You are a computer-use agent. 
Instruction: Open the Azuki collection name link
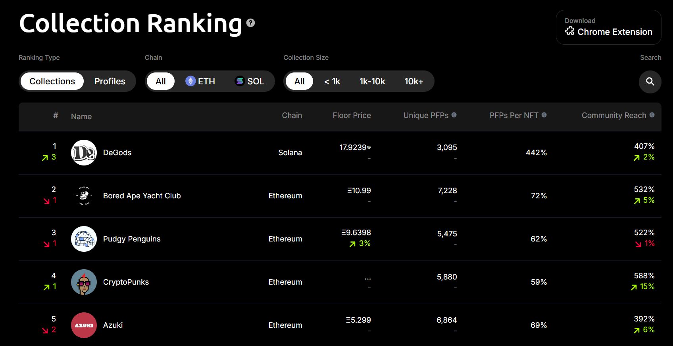113,325
